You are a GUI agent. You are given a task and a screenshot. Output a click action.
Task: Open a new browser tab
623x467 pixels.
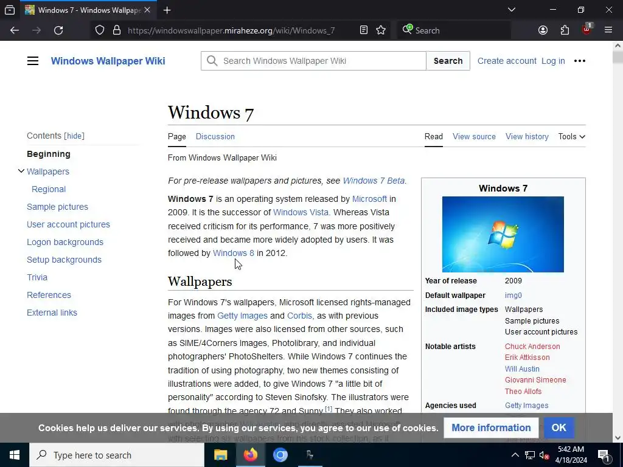[167, 10]
